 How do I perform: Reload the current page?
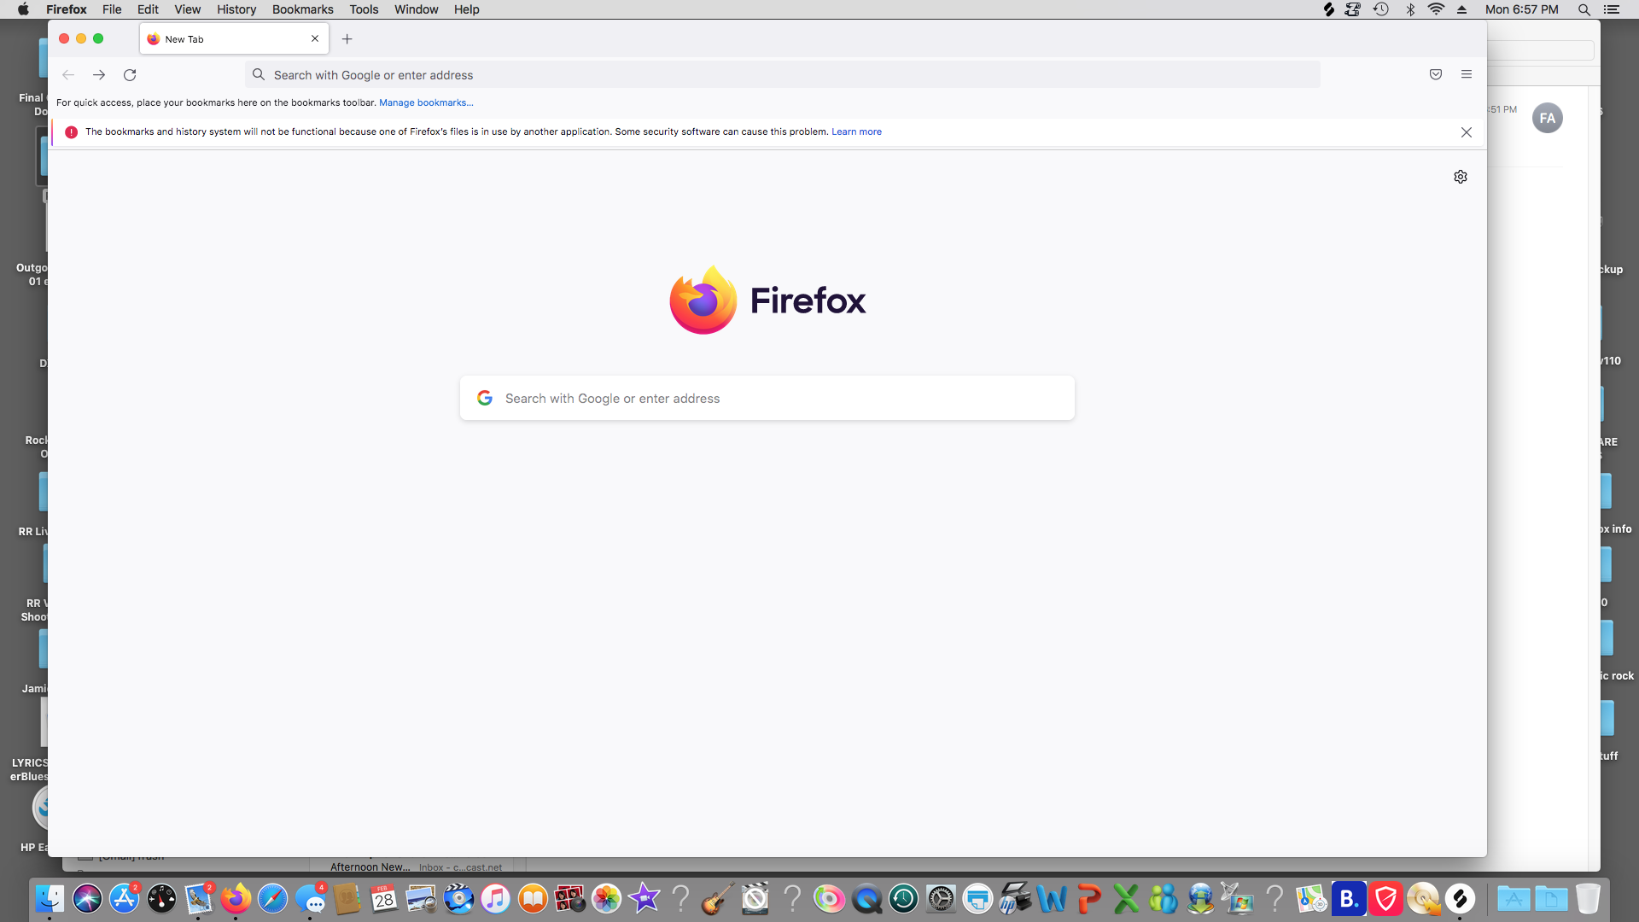[x=130, y=75]
